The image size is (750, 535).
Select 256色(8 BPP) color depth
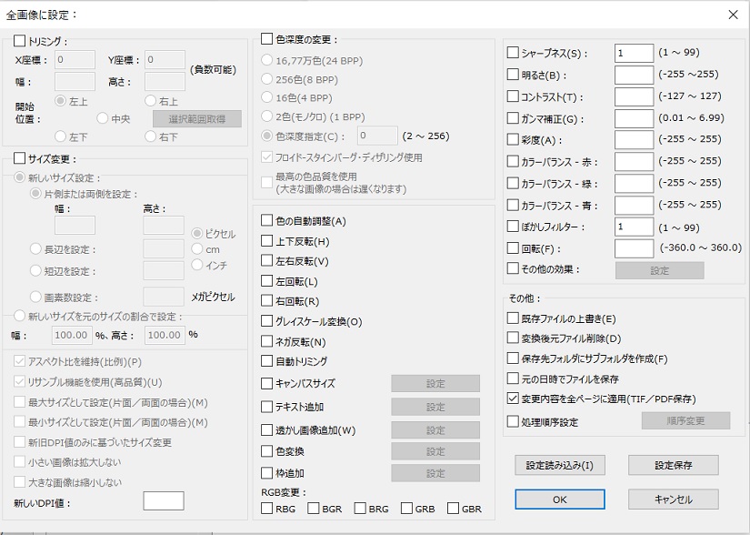click(x=268, y=80)
